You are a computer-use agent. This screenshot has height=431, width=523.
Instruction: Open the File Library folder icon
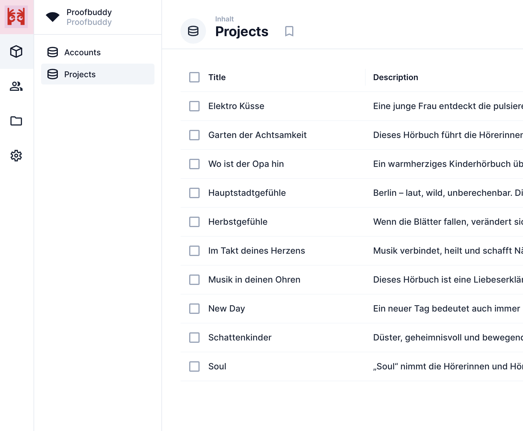(x=16, y=121)
